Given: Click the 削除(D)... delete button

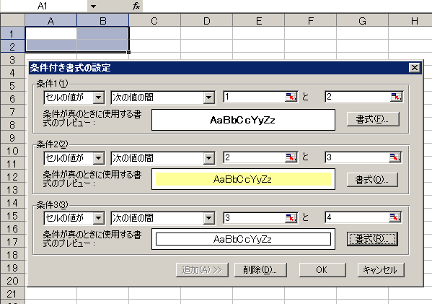Looking at the screenshot, I should pos(260,269).
